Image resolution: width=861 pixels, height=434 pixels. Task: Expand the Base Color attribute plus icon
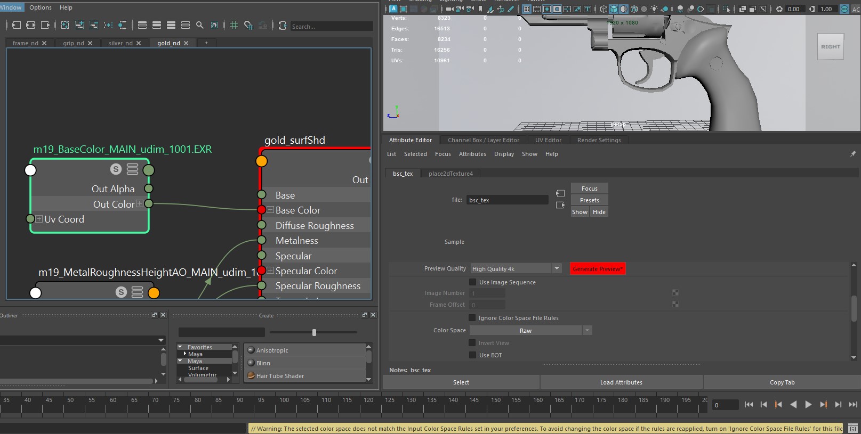(270, 210)
